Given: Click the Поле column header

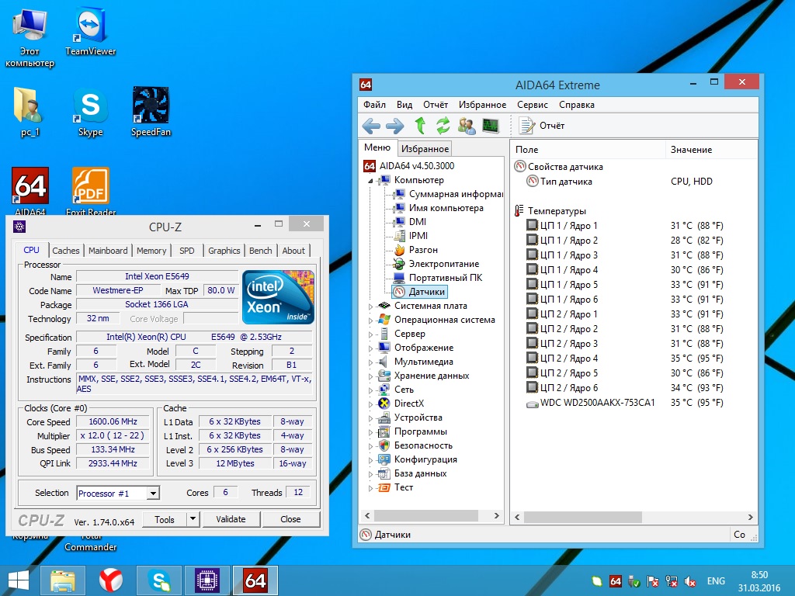Looking at the screenshot, I should point(588,150).
